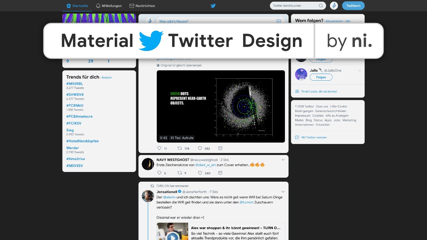Toggle retweet on NAVY WESTGHOST's tweet
This screenshot has width=427, height=240.
click(x=179, y=173)
